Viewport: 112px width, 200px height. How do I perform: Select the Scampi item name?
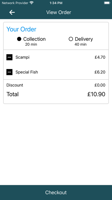tap(23, 57)
